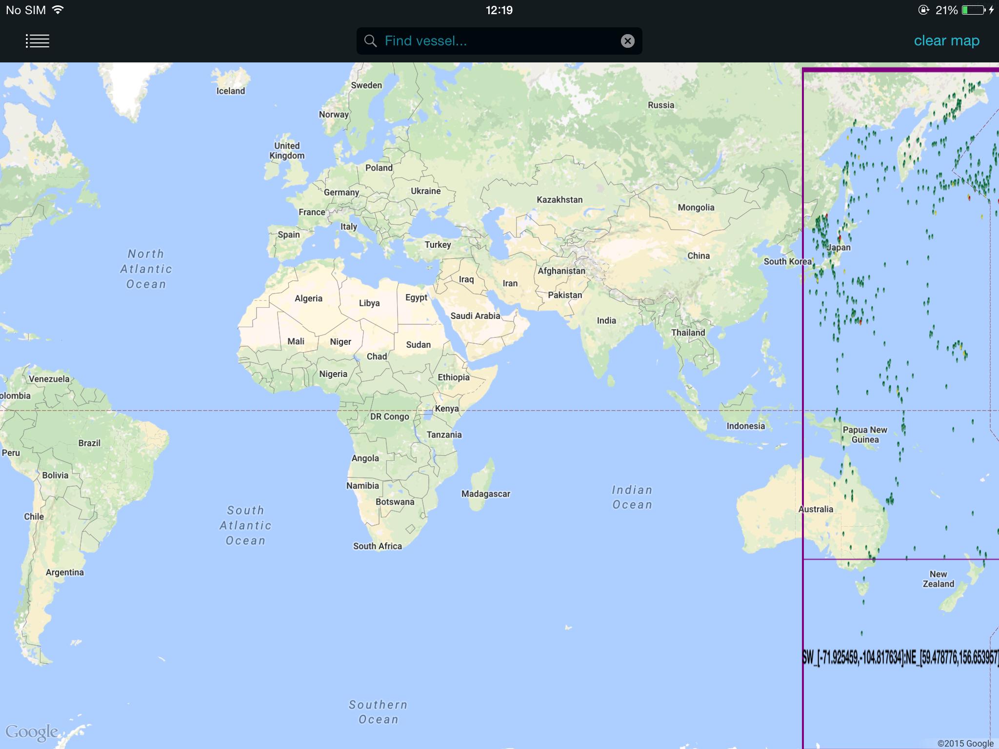Screen dimensions: 999x749
Task: Tap the Kazakhstan map label
Action: pyautogui.click(x=559, y=199)
